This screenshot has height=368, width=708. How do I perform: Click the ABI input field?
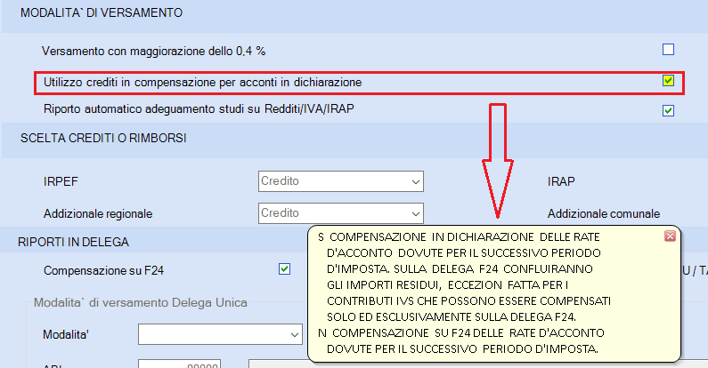click(179, 364)
